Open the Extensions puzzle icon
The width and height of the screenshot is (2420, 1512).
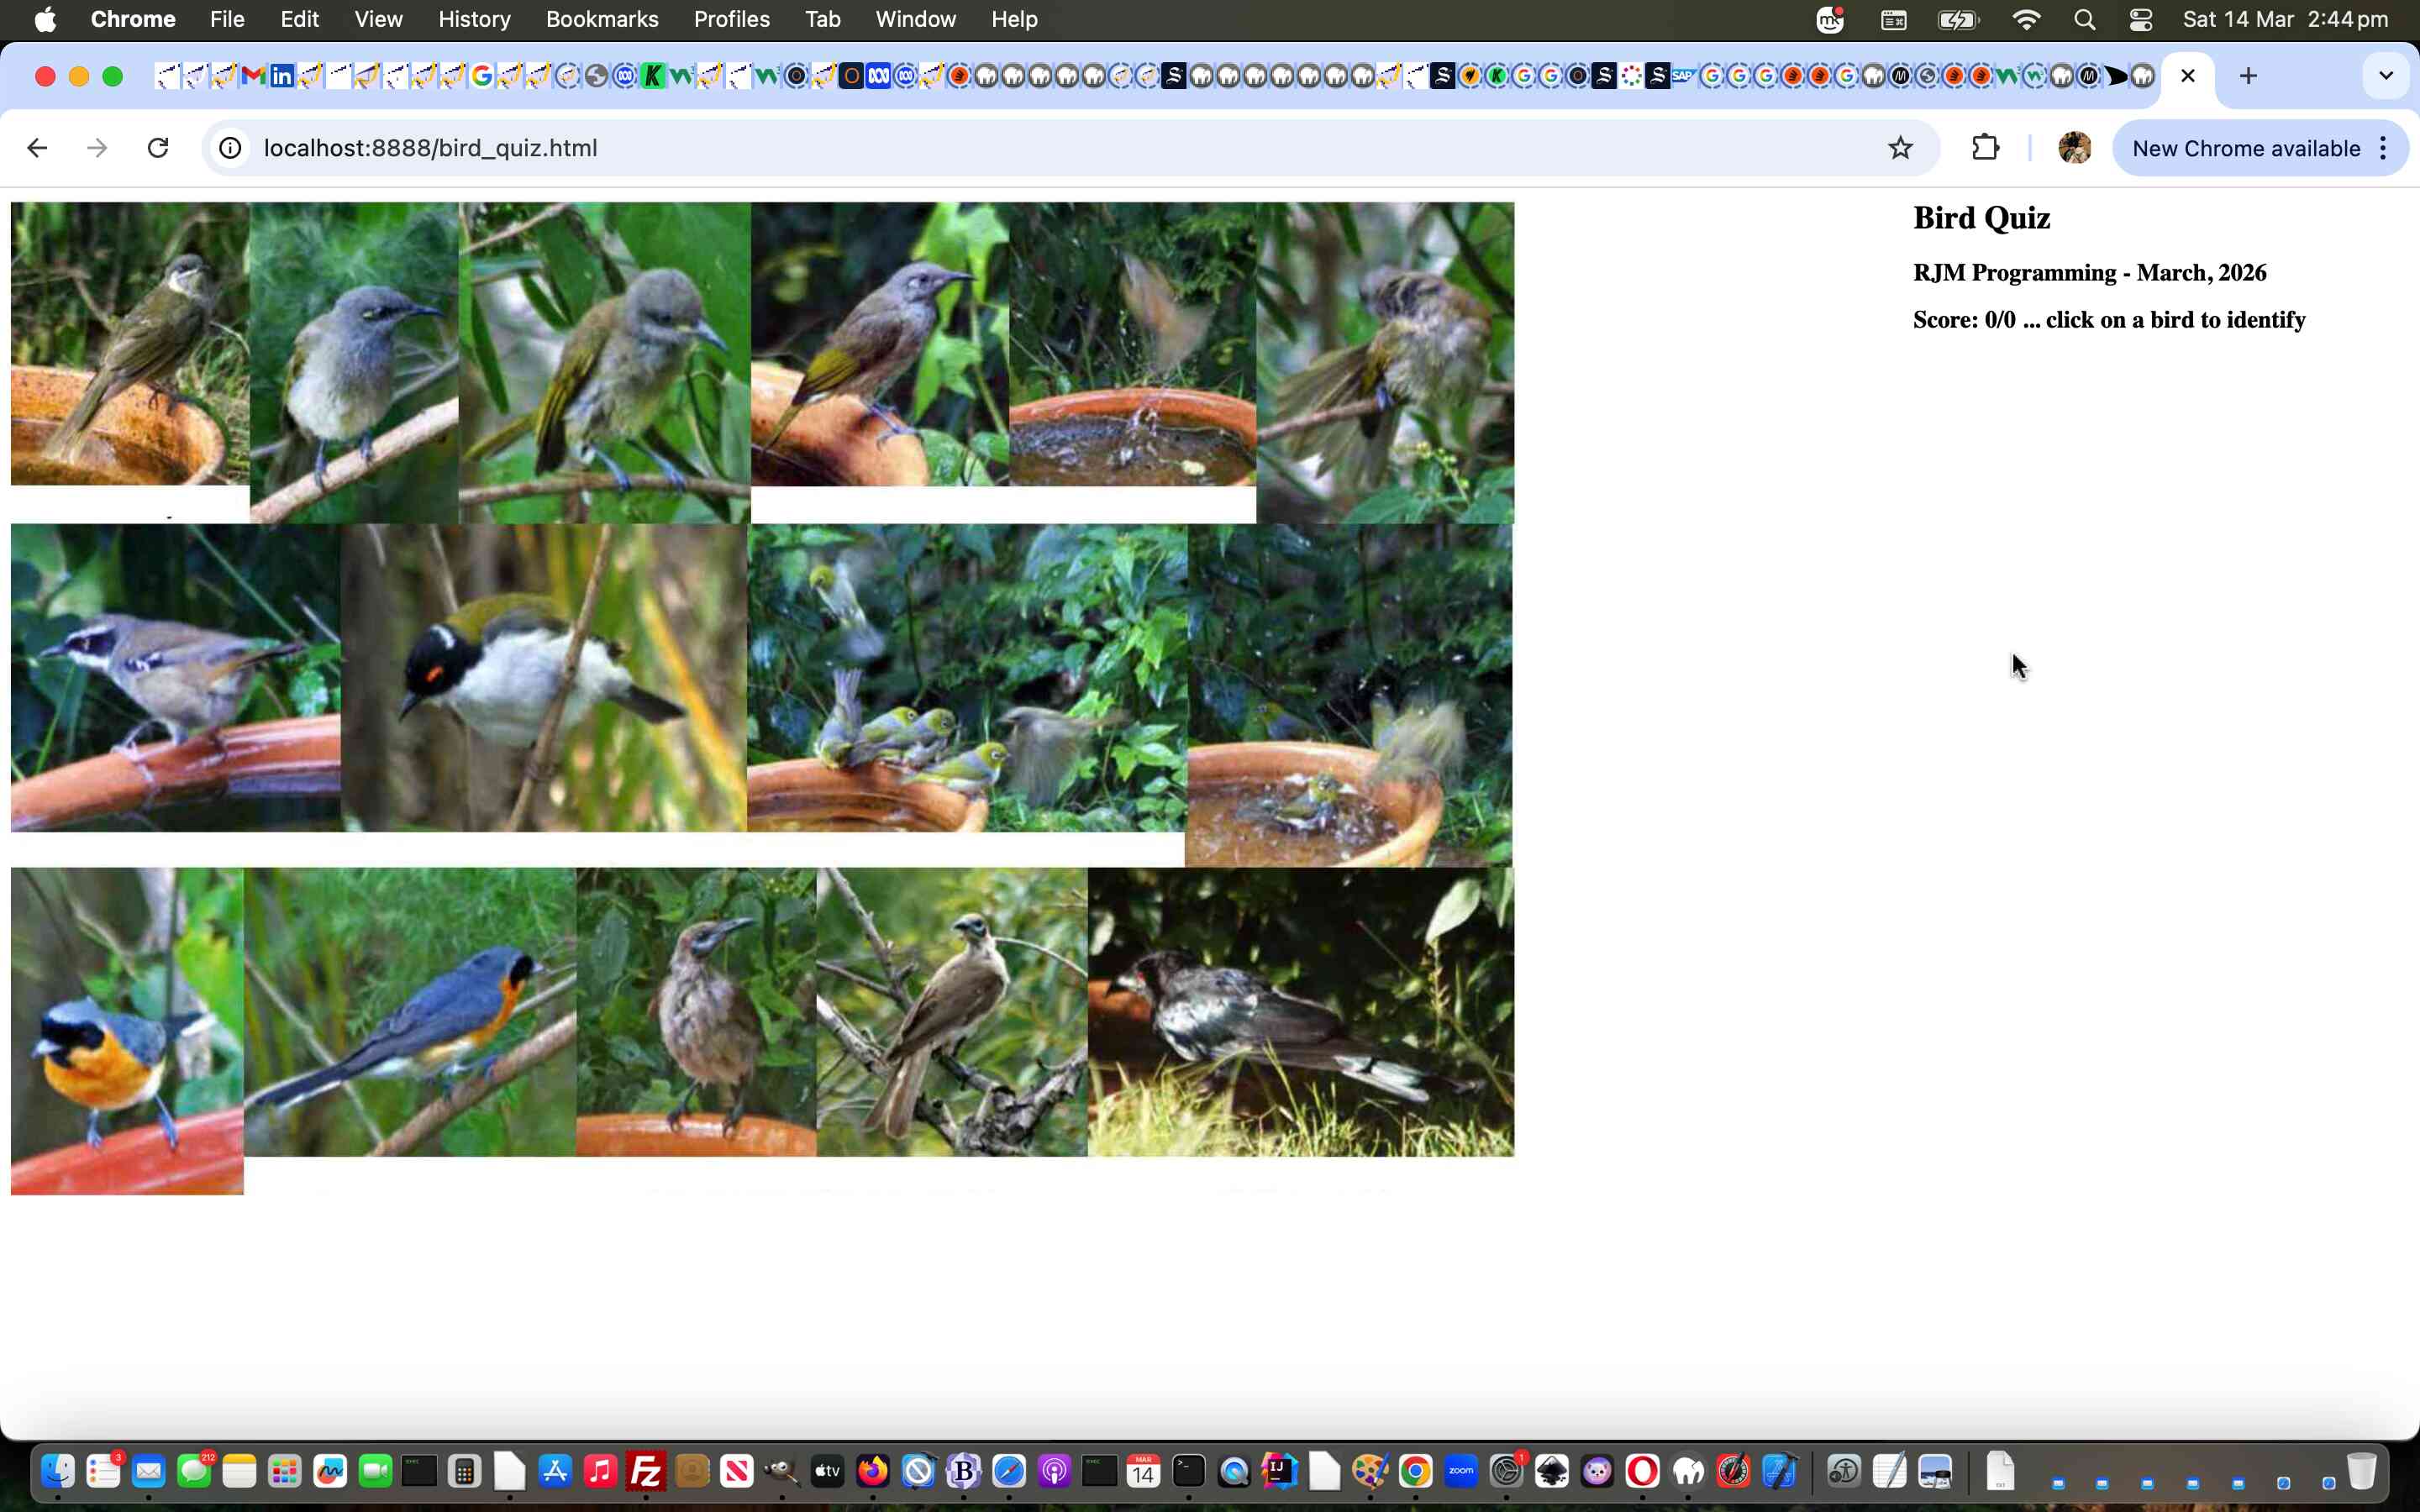point(1985,148)
